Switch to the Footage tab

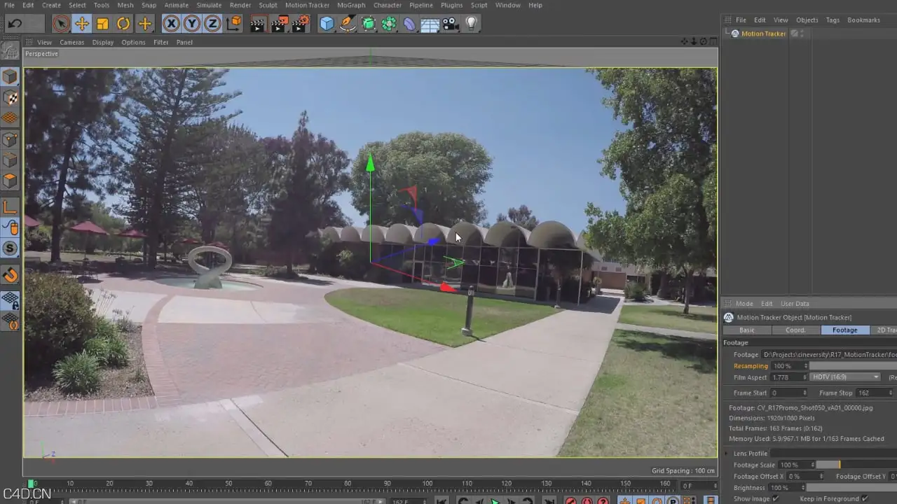tap(844, 330)
